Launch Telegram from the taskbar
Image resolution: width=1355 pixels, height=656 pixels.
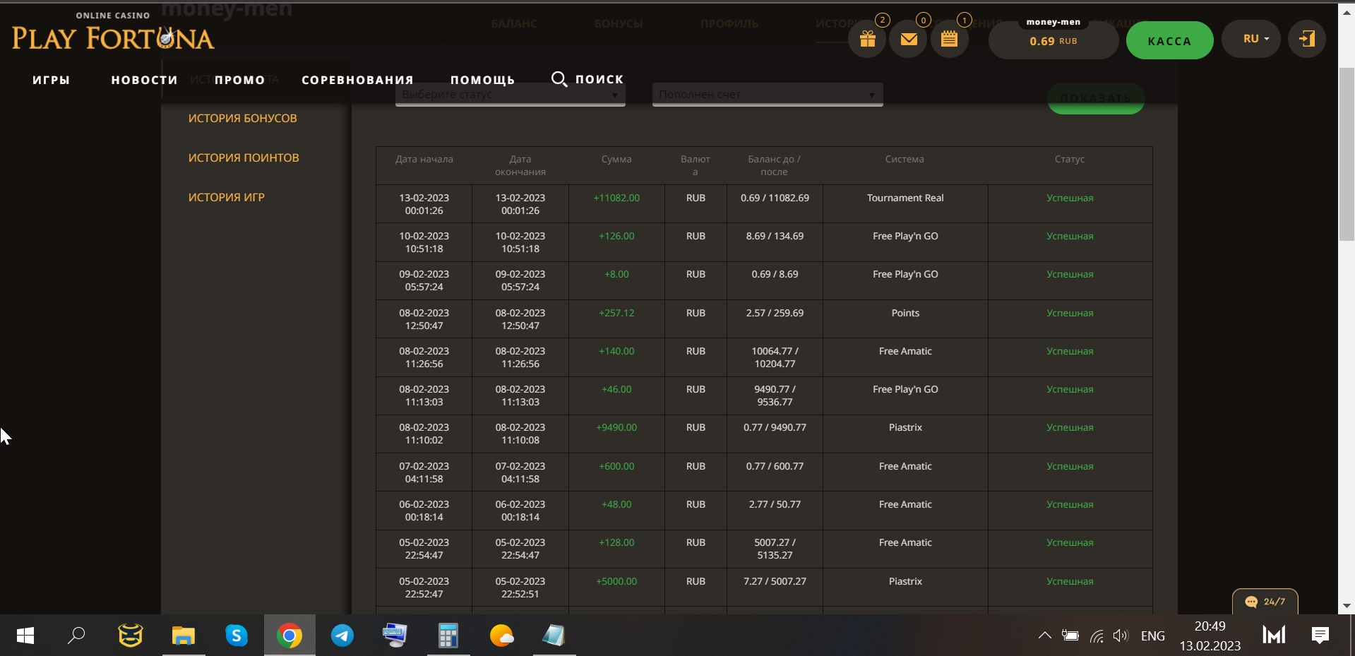tap(342, 636)
